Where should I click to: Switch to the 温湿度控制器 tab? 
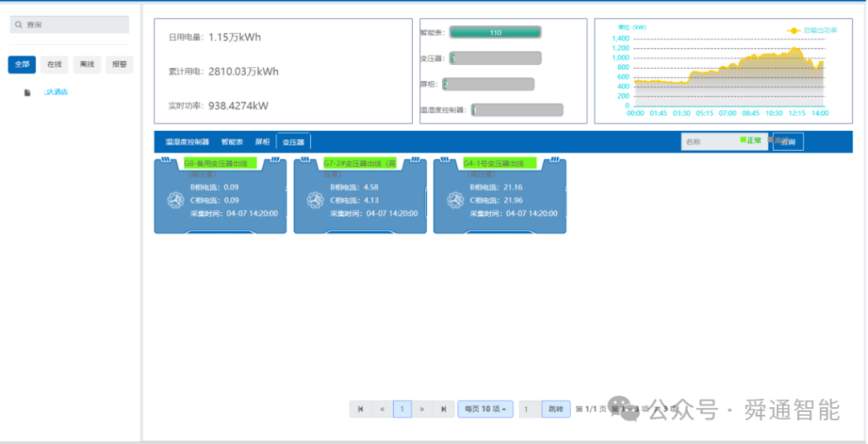(x=187, y=142)
